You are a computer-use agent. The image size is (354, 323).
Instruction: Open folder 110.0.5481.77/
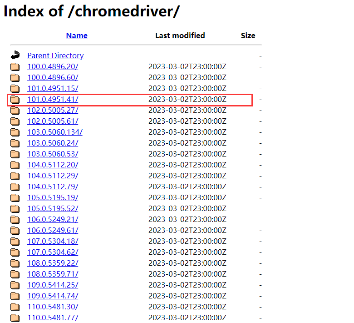click(x=53, y=318)
